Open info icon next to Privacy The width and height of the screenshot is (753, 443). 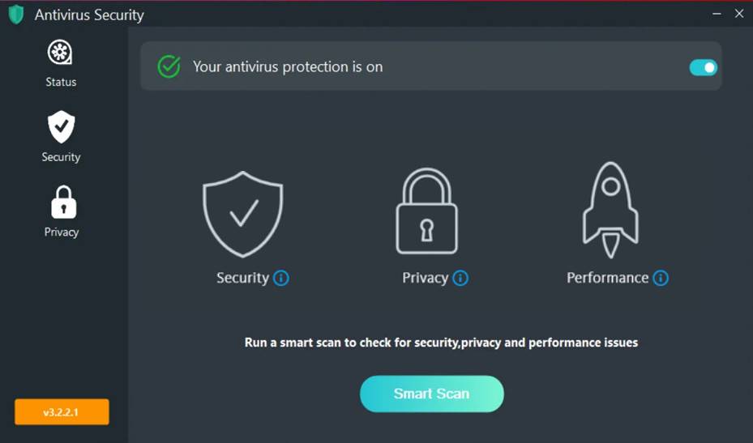click(460, 279)
